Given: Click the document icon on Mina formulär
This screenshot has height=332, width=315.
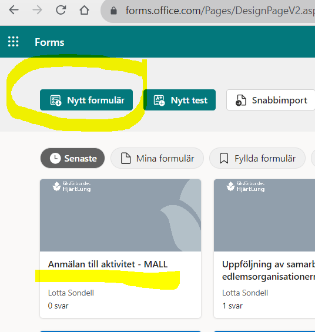Looking at the screenshot, I should click(x=126, y=159).
